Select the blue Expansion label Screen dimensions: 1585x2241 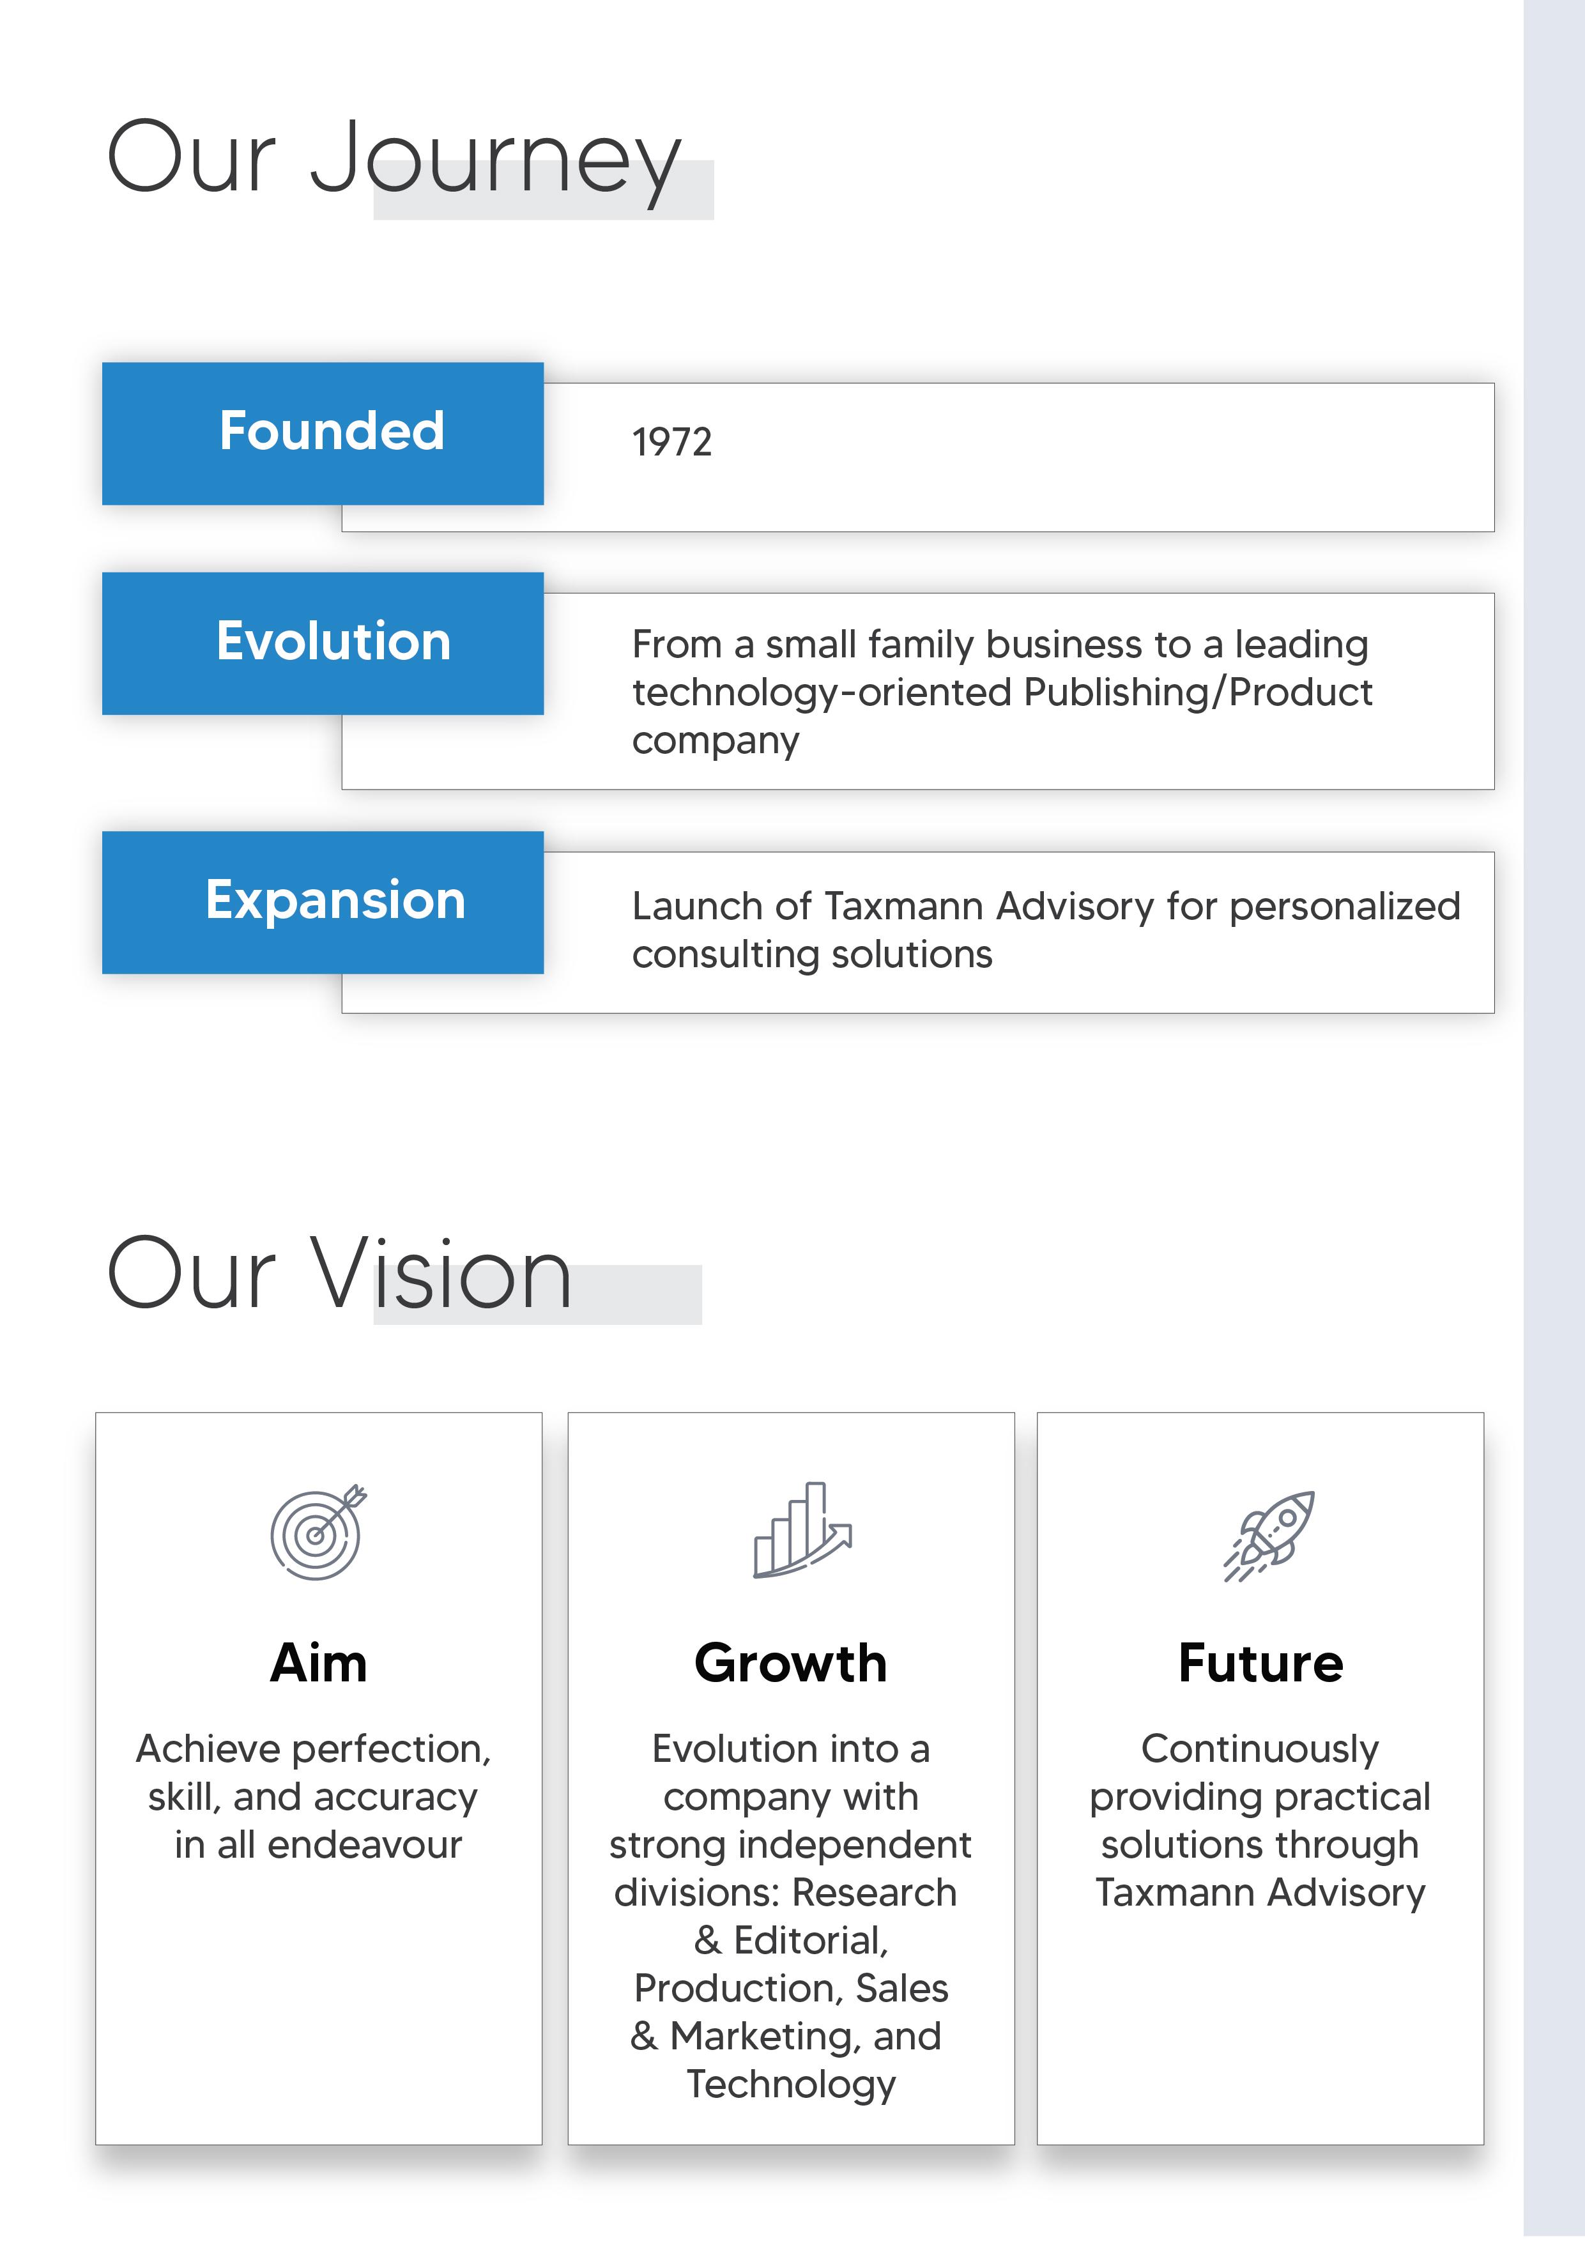point(323,902)
